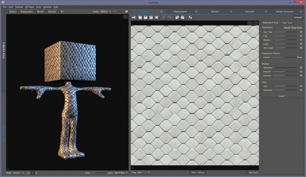Screen dimensions: 306x177
Task: Disable the View Sync checkbox
Action: 247,172
